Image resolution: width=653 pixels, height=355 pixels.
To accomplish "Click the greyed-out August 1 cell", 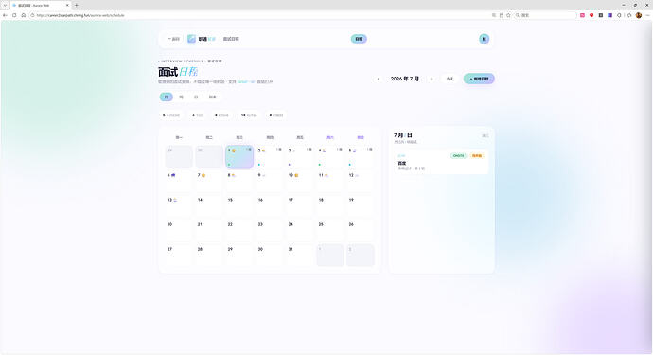I will tap(330, 255).
